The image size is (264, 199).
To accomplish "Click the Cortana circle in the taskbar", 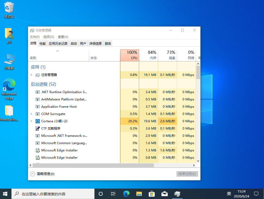I will point(100,194).
